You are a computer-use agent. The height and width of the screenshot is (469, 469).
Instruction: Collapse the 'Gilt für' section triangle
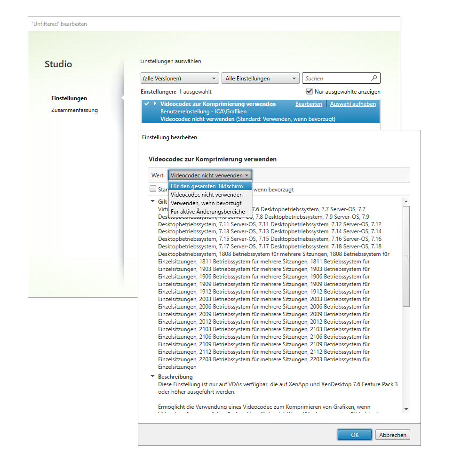152,201
